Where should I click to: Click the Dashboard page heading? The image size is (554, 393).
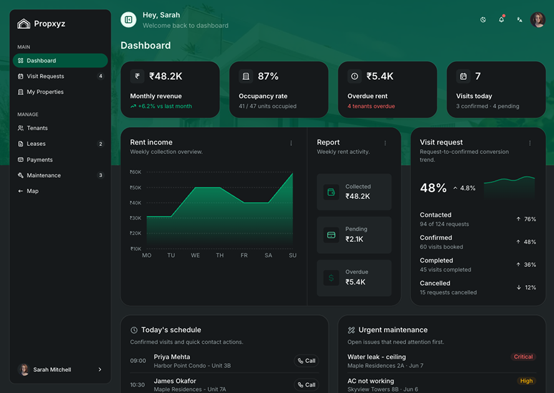145,46
